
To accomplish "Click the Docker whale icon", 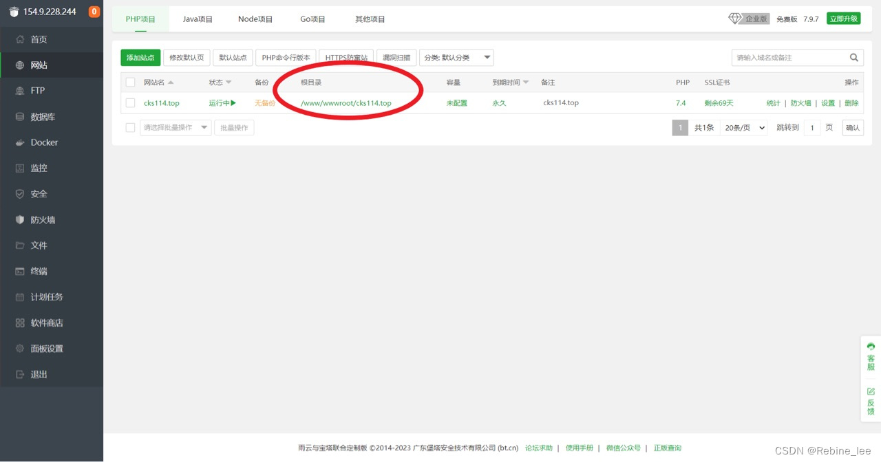I will point(20,142).
